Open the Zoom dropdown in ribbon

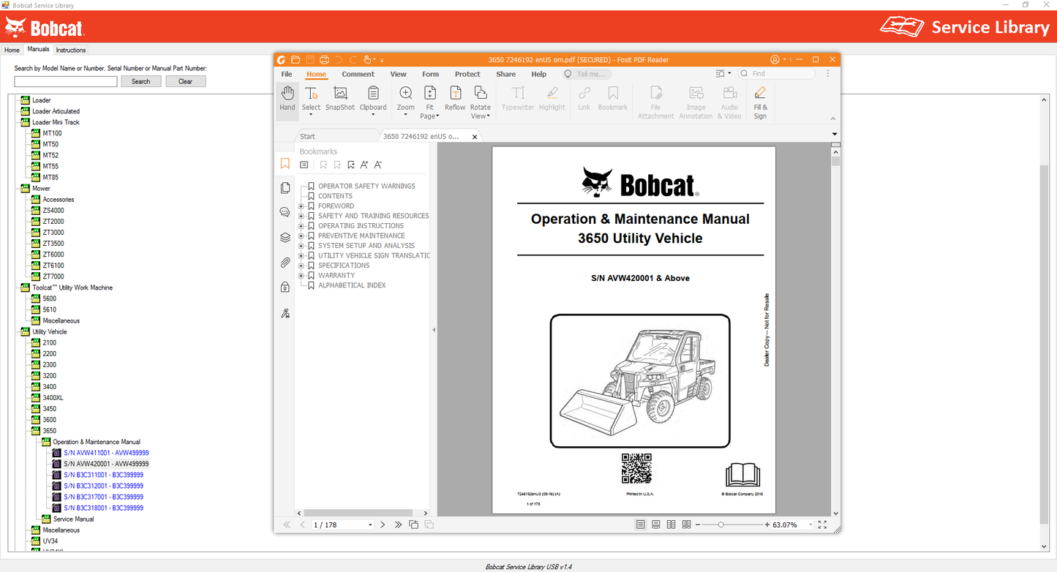pos(406,113)
